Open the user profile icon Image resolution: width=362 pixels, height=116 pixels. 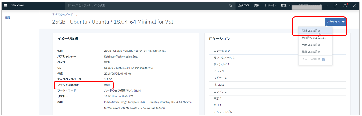pos(355,5)
